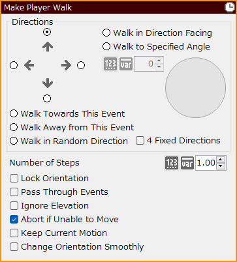Select Walk in Random Direction
The image size is (237, 262).
(14, 141)
